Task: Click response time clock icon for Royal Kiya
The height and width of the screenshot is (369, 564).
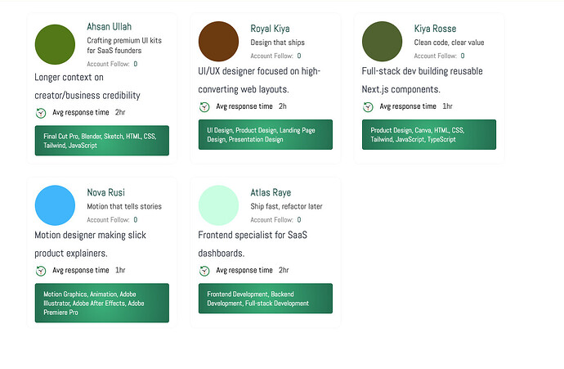Action: pyautogui.click(x=204, y=106)
